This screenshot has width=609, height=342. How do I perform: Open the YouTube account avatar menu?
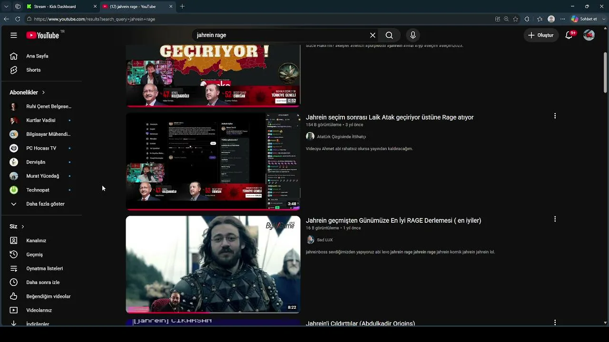[x=589, y=35]
